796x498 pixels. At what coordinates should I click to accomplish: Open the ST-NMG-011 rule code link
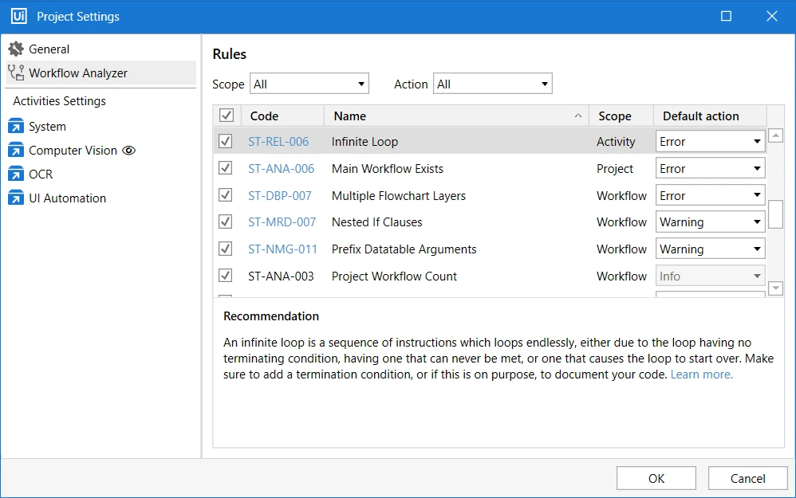pyautogui.click(x=282, y=249)
